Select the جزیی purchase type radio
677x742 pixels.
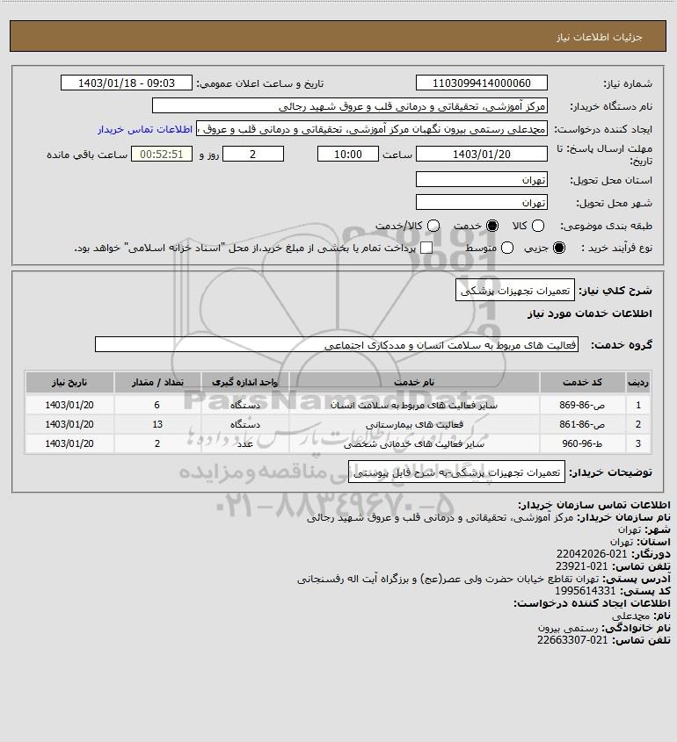(x=559, y=248)
